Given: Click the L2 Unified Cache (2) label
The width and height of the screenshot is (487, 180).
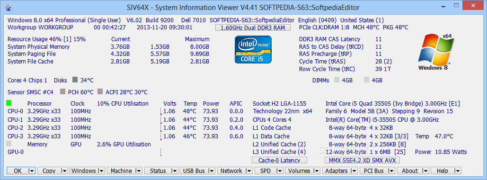Looking at the screenshot, I should coord(279,144).
